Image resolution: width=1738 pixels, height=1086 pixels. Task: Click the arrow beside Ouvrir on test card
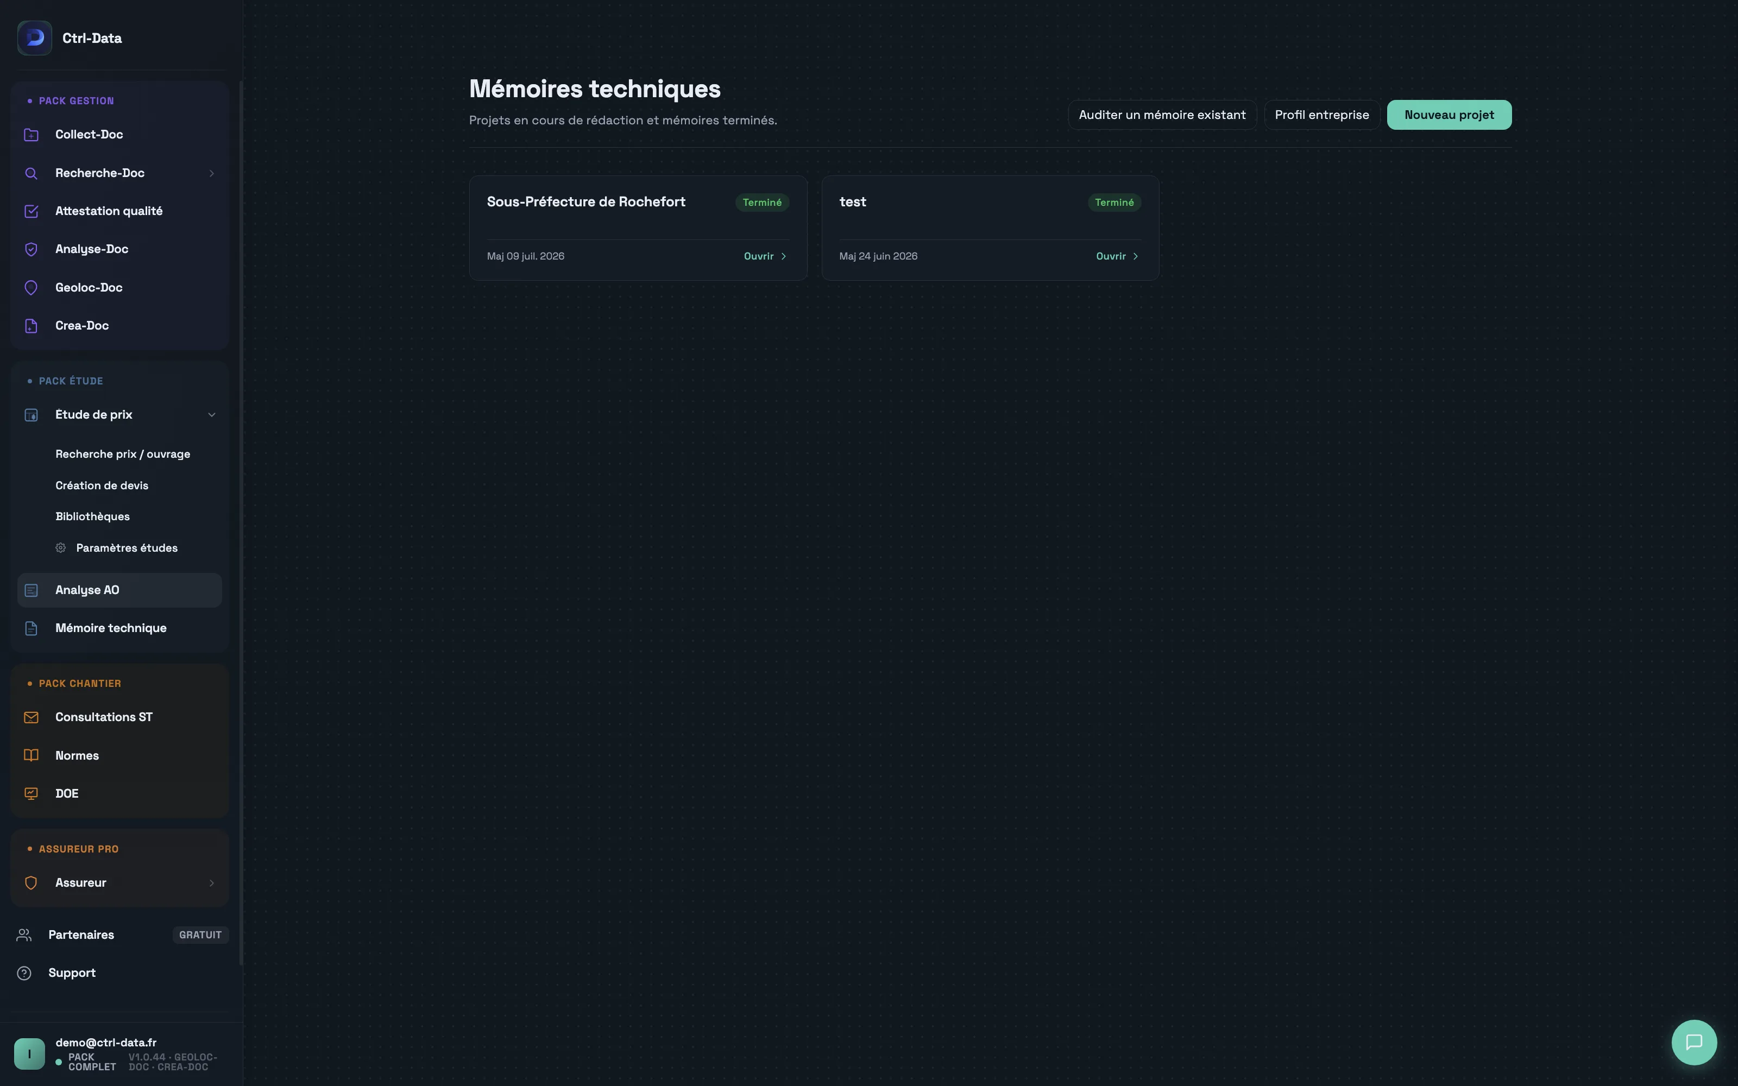pyautogui.click(x=1136, y=256)
